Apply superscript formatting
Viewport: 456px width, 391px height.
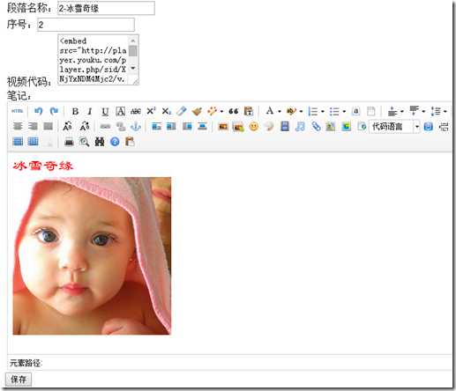(x=151, y=111)
